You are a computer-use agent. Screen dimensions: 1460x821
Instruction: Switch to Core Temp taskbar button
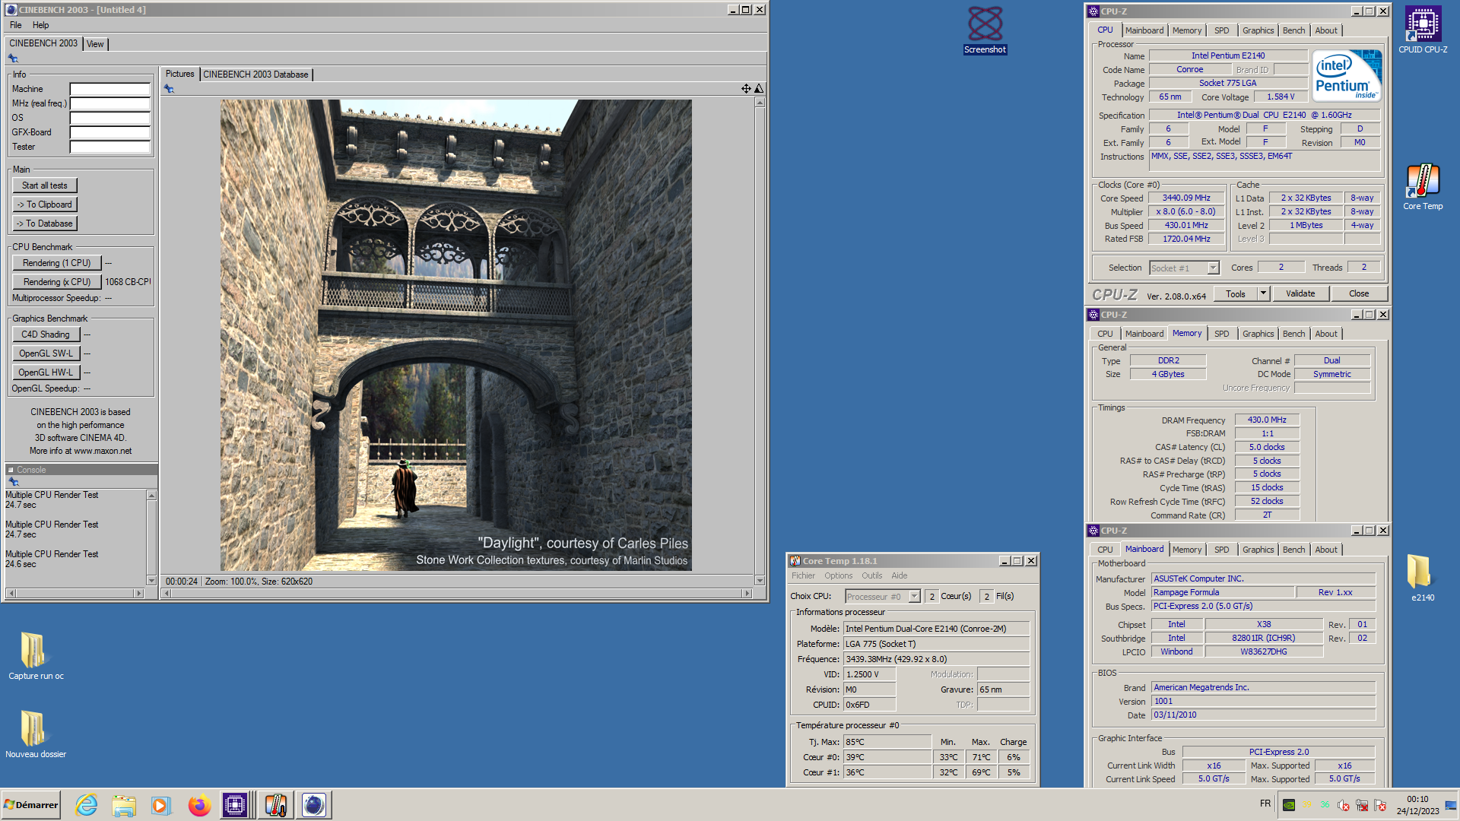[x=275, y=805]
